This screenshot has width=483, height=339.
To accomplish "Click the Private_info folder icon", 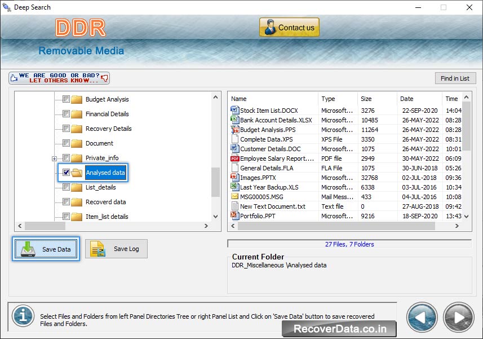I will coord(77,158).
